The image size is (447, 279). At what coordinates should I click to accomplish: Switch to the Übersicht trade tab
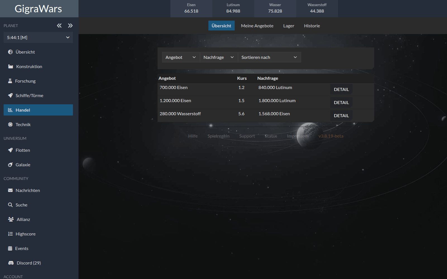(x=221, y=26)
